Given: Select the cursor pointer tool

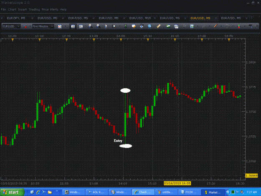Looking at the screenshot, I should 106,26.
